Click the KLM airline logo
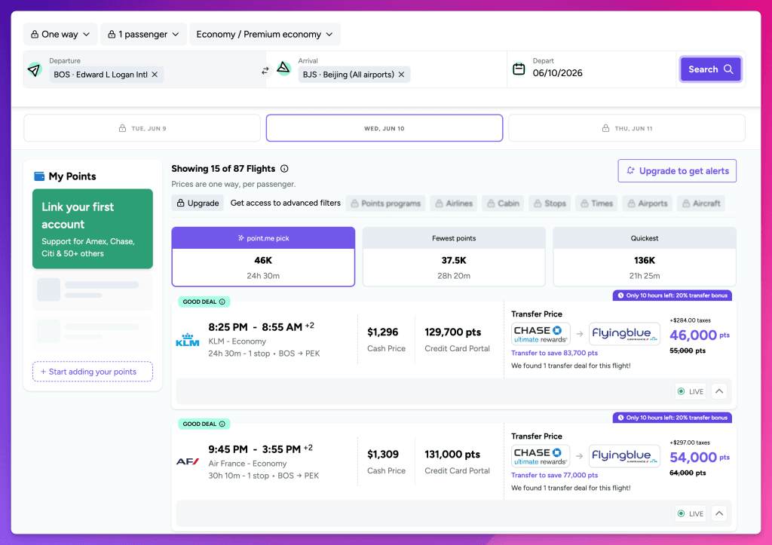 click(x=188, y=340)
